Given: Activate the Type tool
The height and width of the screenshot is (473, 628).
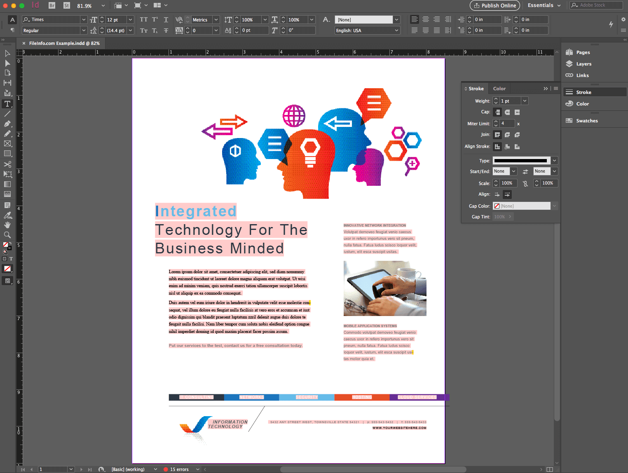Looking at the screenshot, I should point(7,104).
